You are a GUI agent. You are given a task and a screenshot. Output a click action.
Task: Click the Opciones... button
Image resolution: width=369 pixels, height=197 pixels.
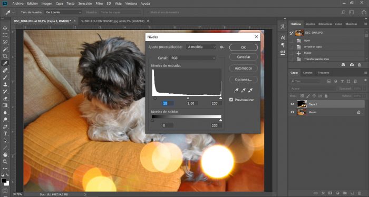(x=244, y=80)
